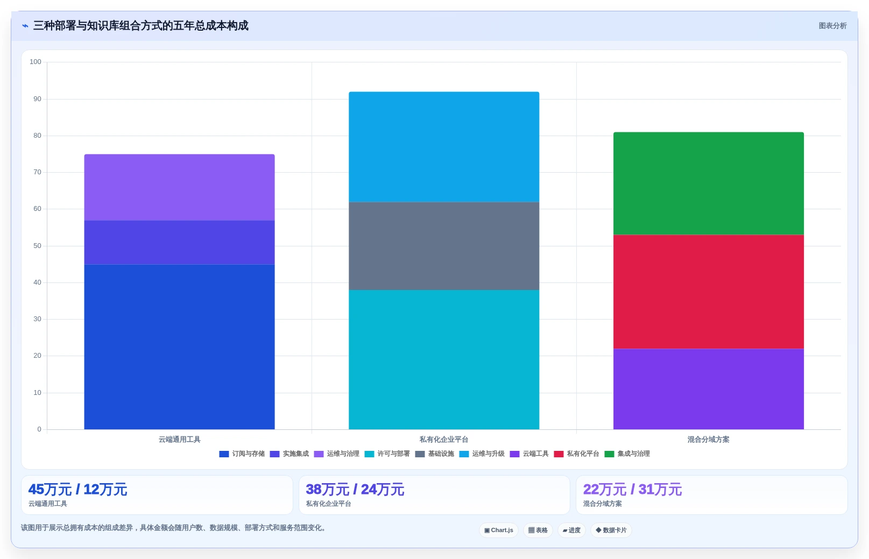This screenshot has height=559, width=869.
Task: Click the 数据卡片 tag
Action: (x=611, y=530)
